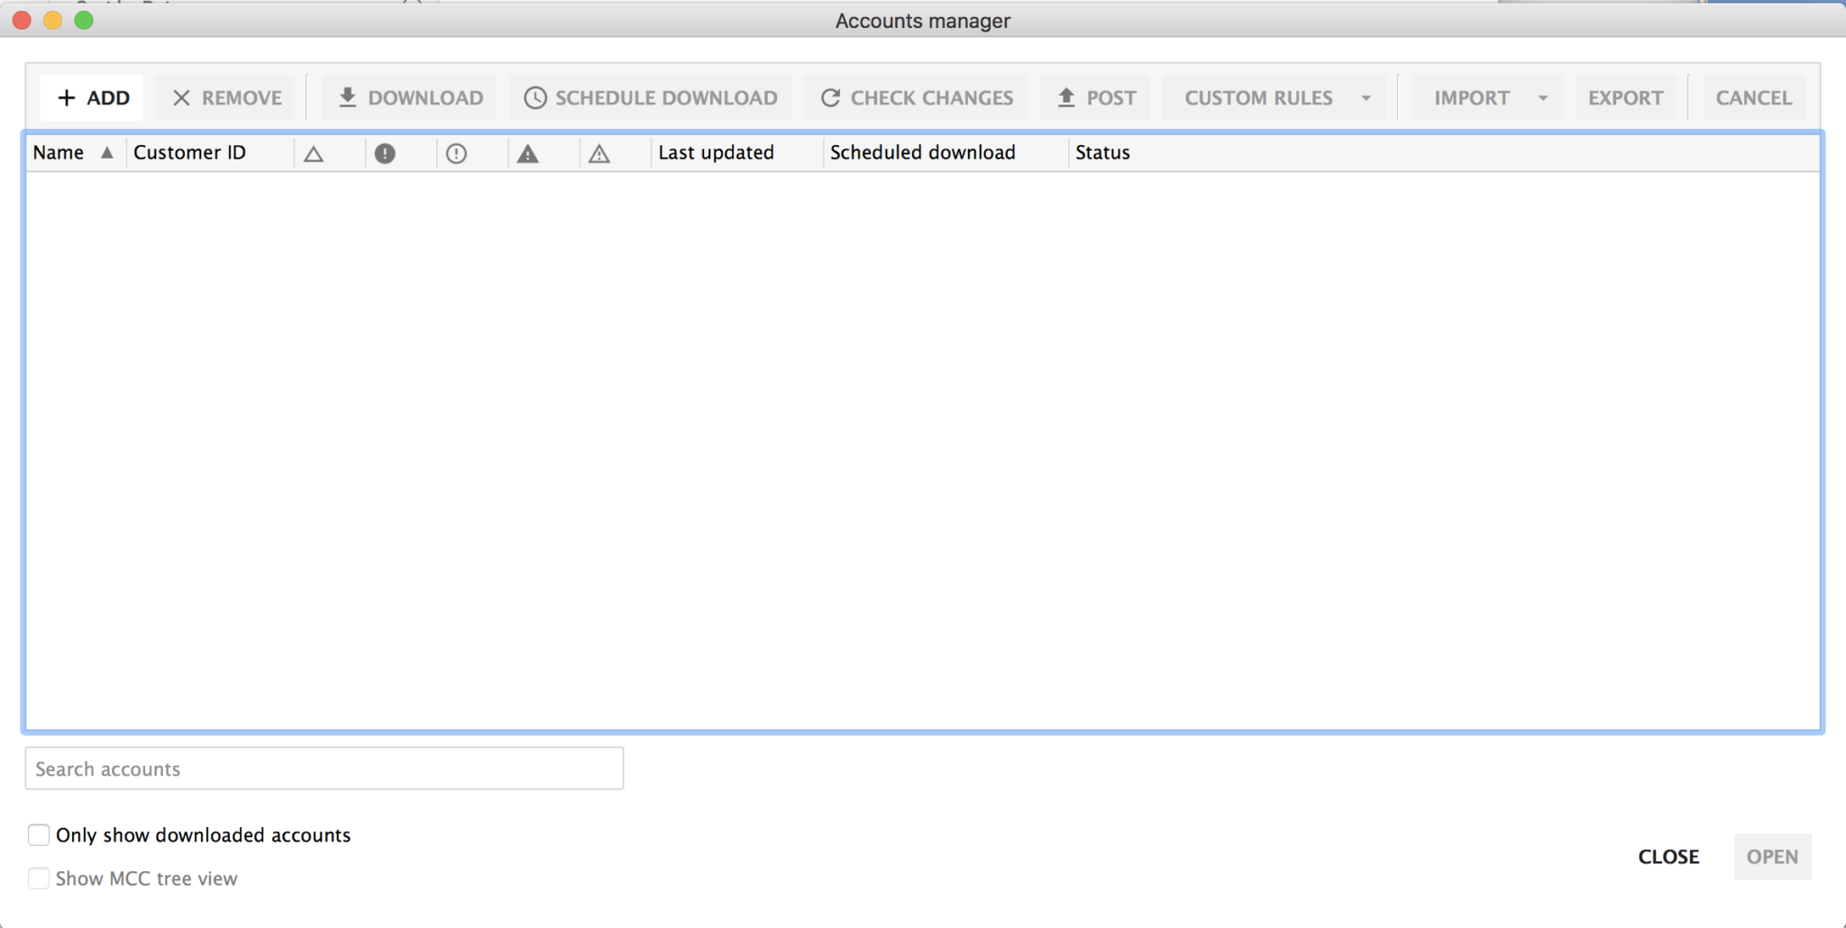
Task: Toggle Name column sort arrow
Action: (x=107, y=152)
